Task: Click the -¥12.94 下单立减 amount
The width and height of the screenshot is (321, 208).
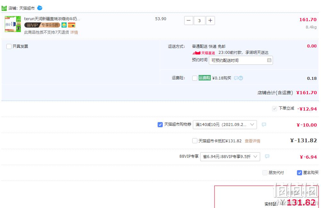Action: click(307, 109)
